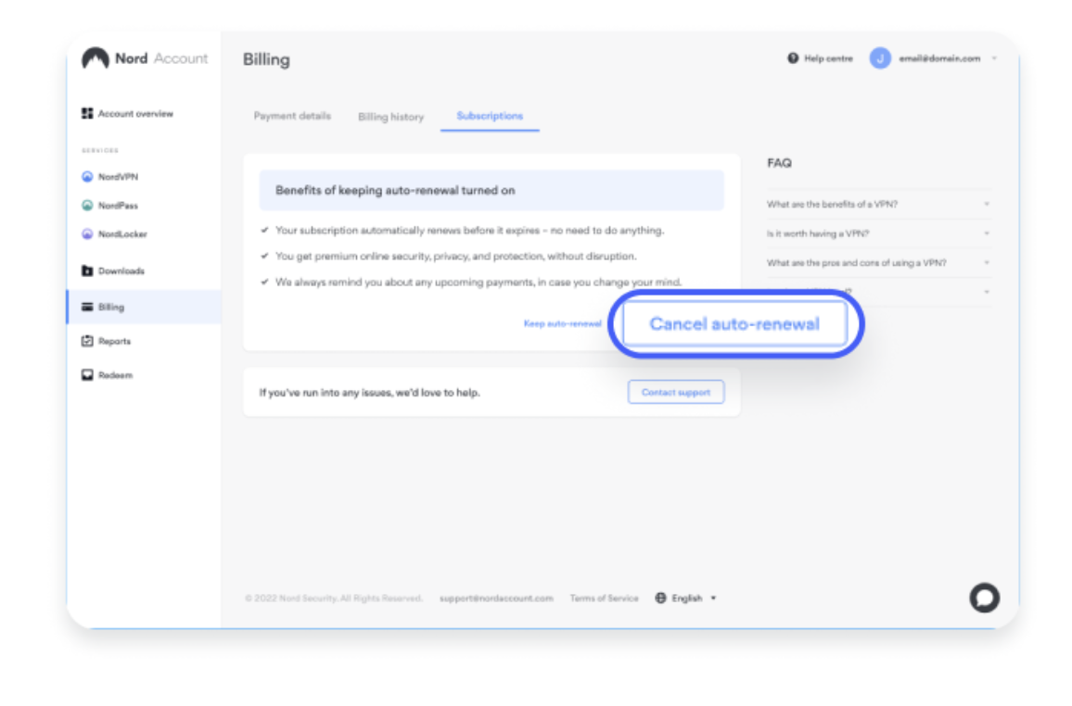The height and width of the screenshot is (706, 1072).
Task: Expand the VPN pros and cons question
Action: coord(877,263)
